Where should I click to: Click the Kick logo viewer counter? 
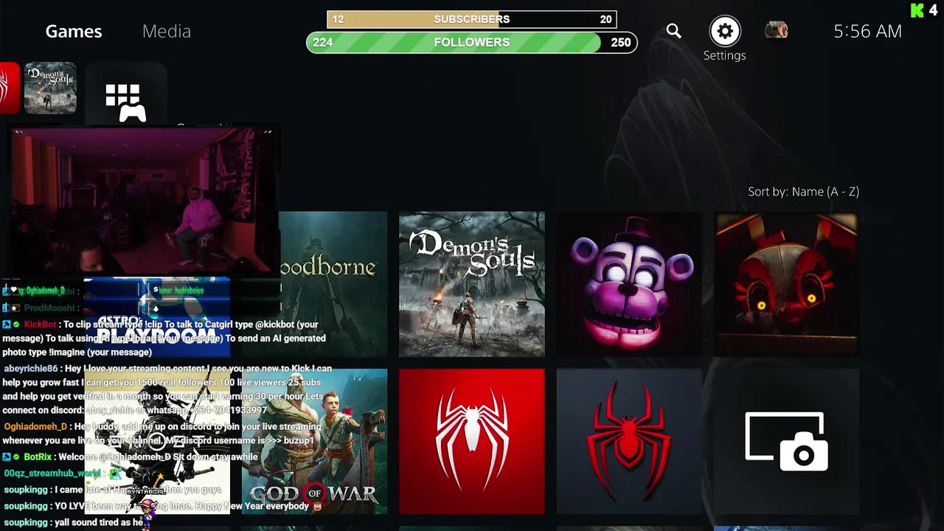point(923,10)
